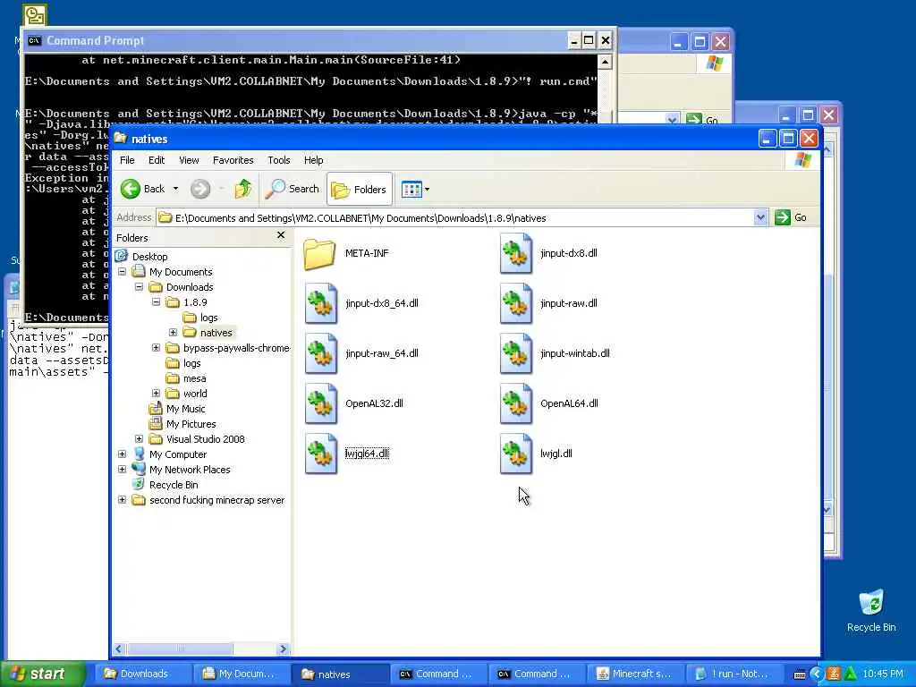Select Desktop in folder tree
The image size is (916, 687).
tap(149, 257)
